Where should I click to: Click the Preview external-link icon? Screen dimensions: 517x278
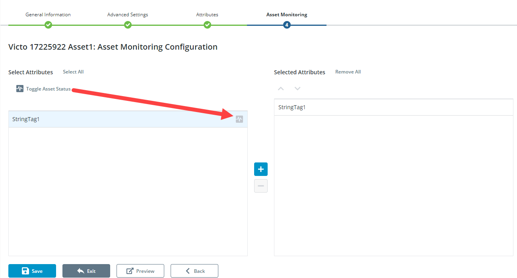(130, 270)
